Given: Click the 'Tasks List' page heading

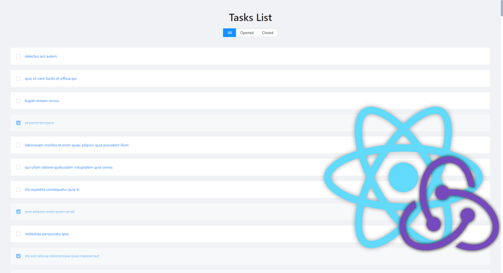Looking at the screenshot, I should point(251,18).
